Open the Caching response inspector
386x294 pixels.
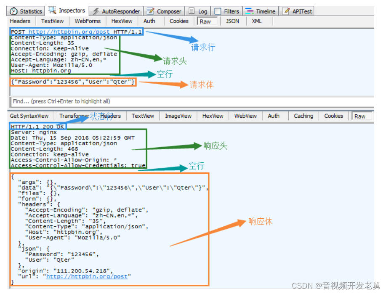303,116
